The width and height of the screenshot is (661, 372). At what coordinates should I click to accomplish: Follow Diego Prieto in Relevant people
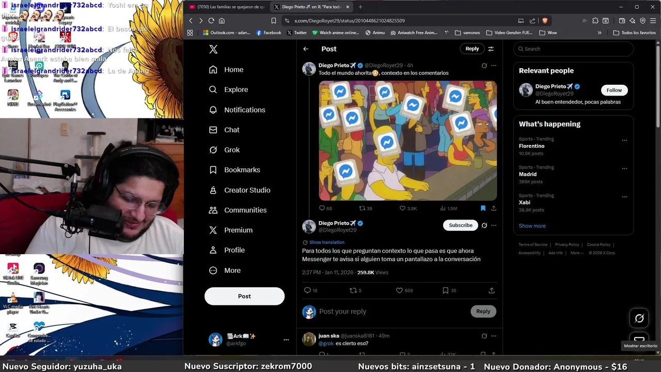pos(614,90)
